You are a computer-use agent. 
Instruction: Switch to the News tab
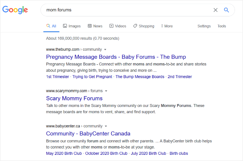(x=95, y=26)
